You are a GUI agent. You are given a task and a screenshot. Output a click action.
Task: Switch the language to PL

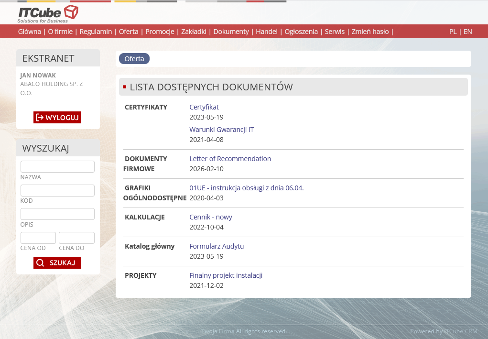coord(453,32)
